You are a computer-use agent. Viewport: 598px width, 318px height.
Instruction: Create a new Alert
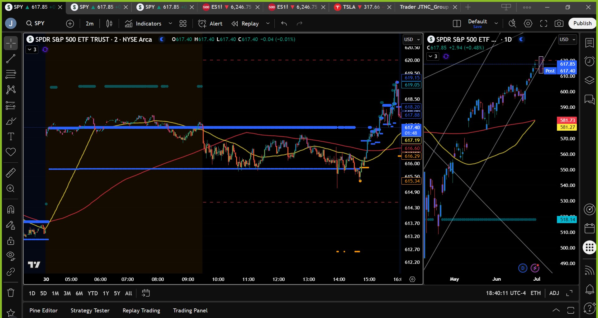point(211,23)
